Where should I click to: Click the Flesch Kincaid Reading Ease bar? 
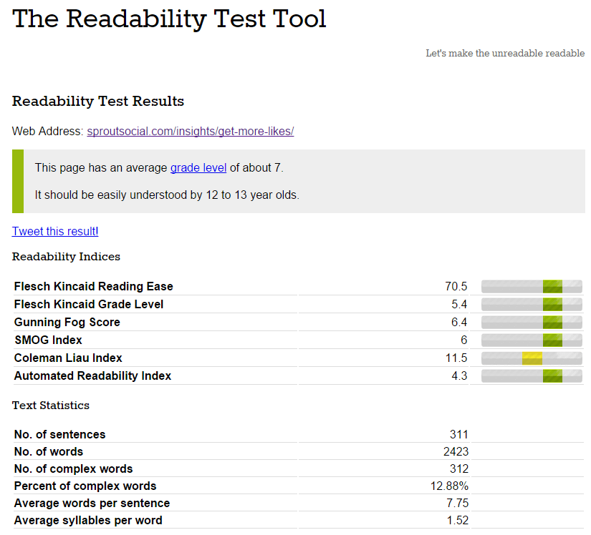click(532, 286)
